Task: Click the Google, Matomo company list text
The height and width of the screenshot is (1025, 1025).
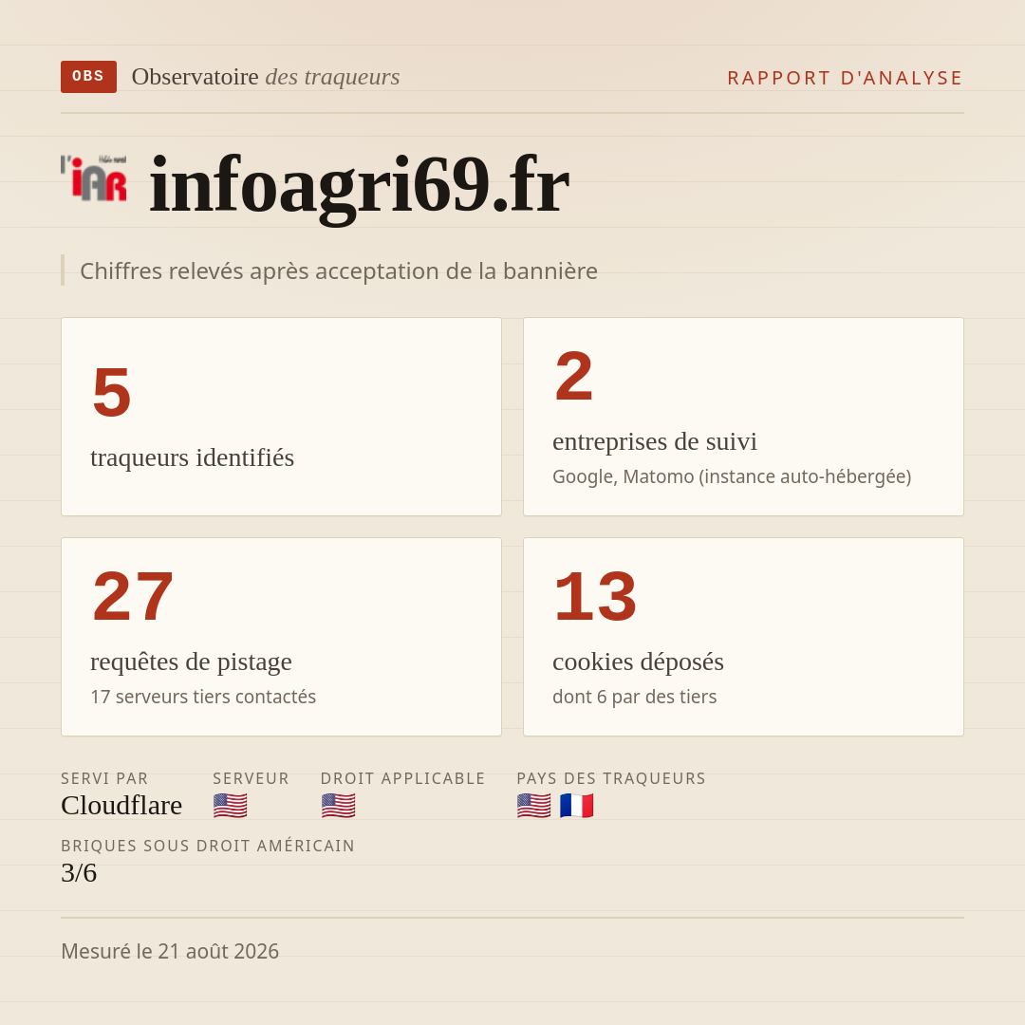Action: click(732, 476)
